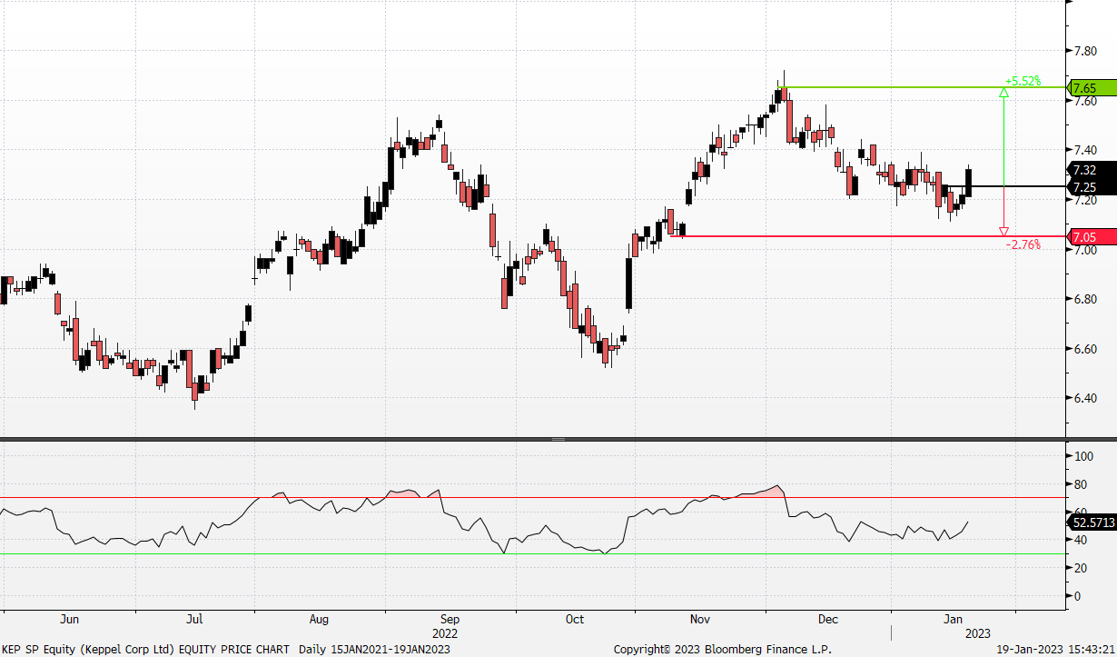Click the Dec label on time axis
Screen dimensions: 1117x657
(827, 619)
